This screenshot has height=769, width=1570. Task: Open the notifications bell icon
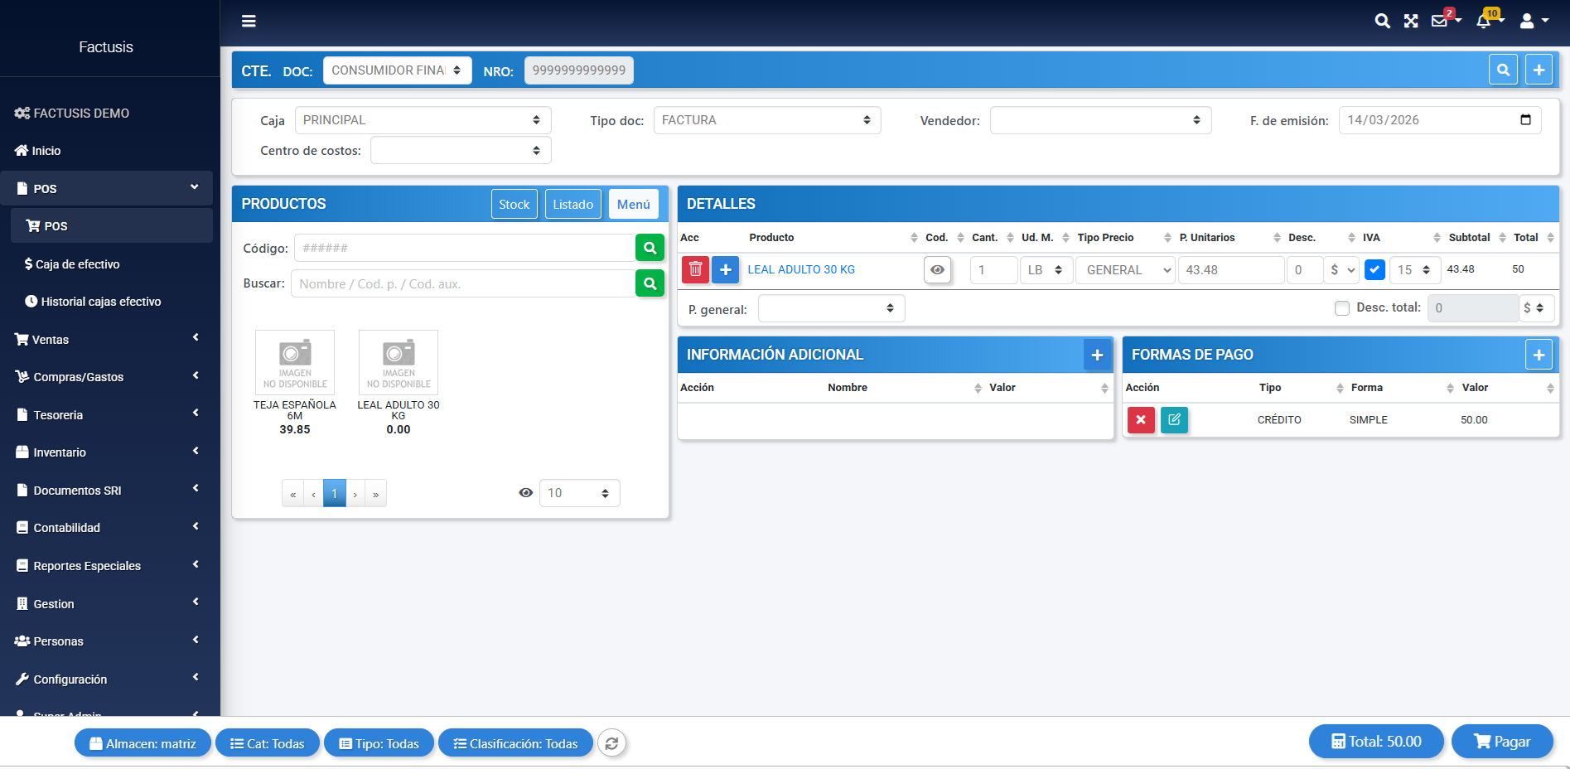click(x=1484, y=22)
